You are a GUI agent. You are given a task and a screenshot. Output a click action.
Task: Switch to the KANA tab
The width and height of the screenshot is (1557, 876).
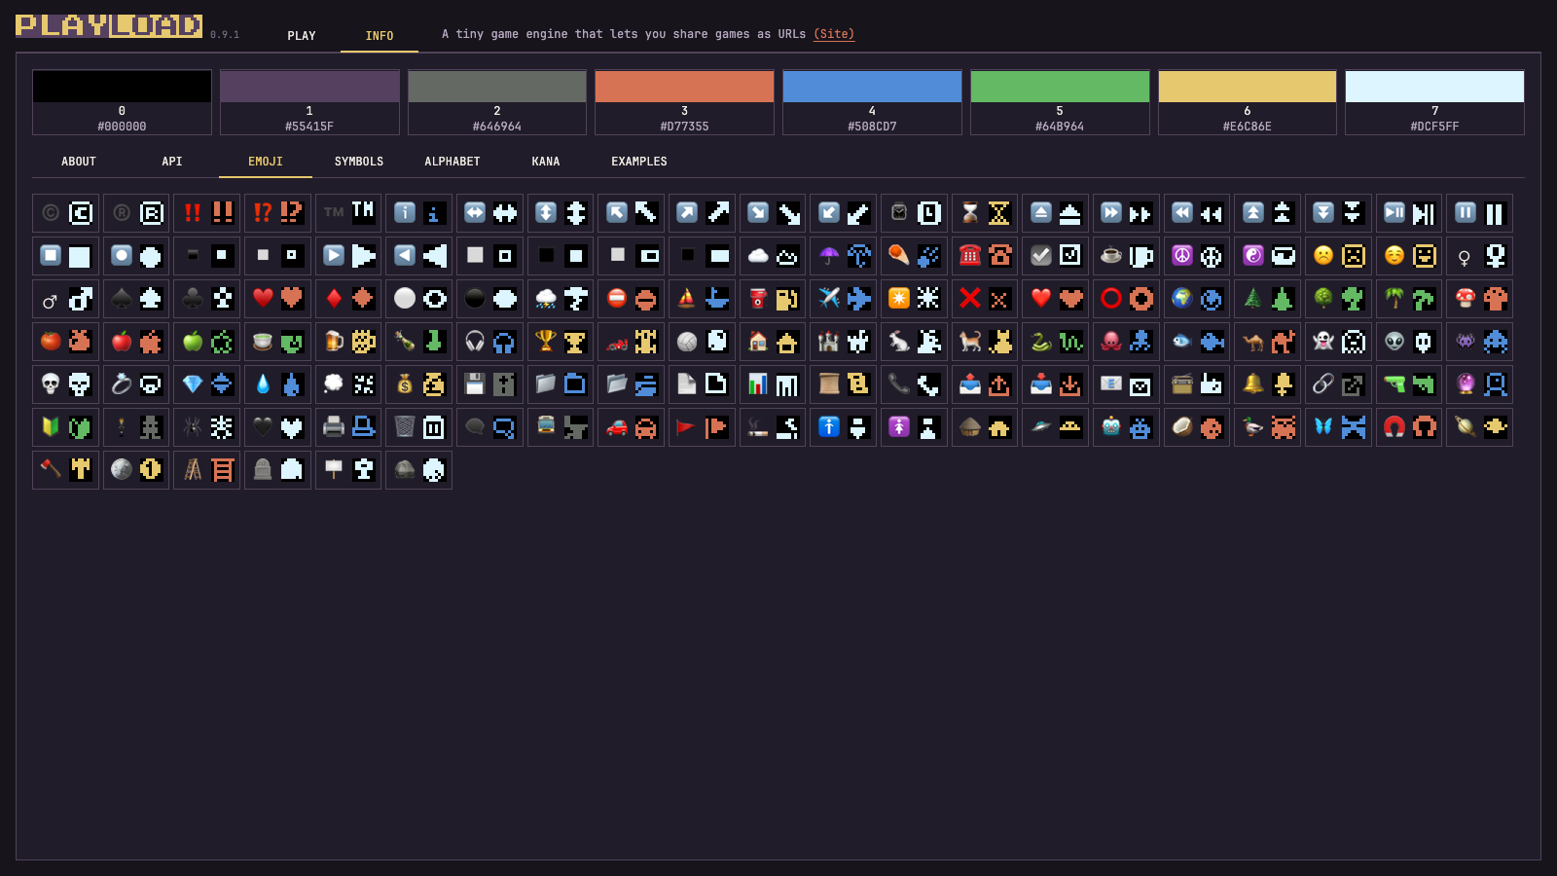point(546,162)
